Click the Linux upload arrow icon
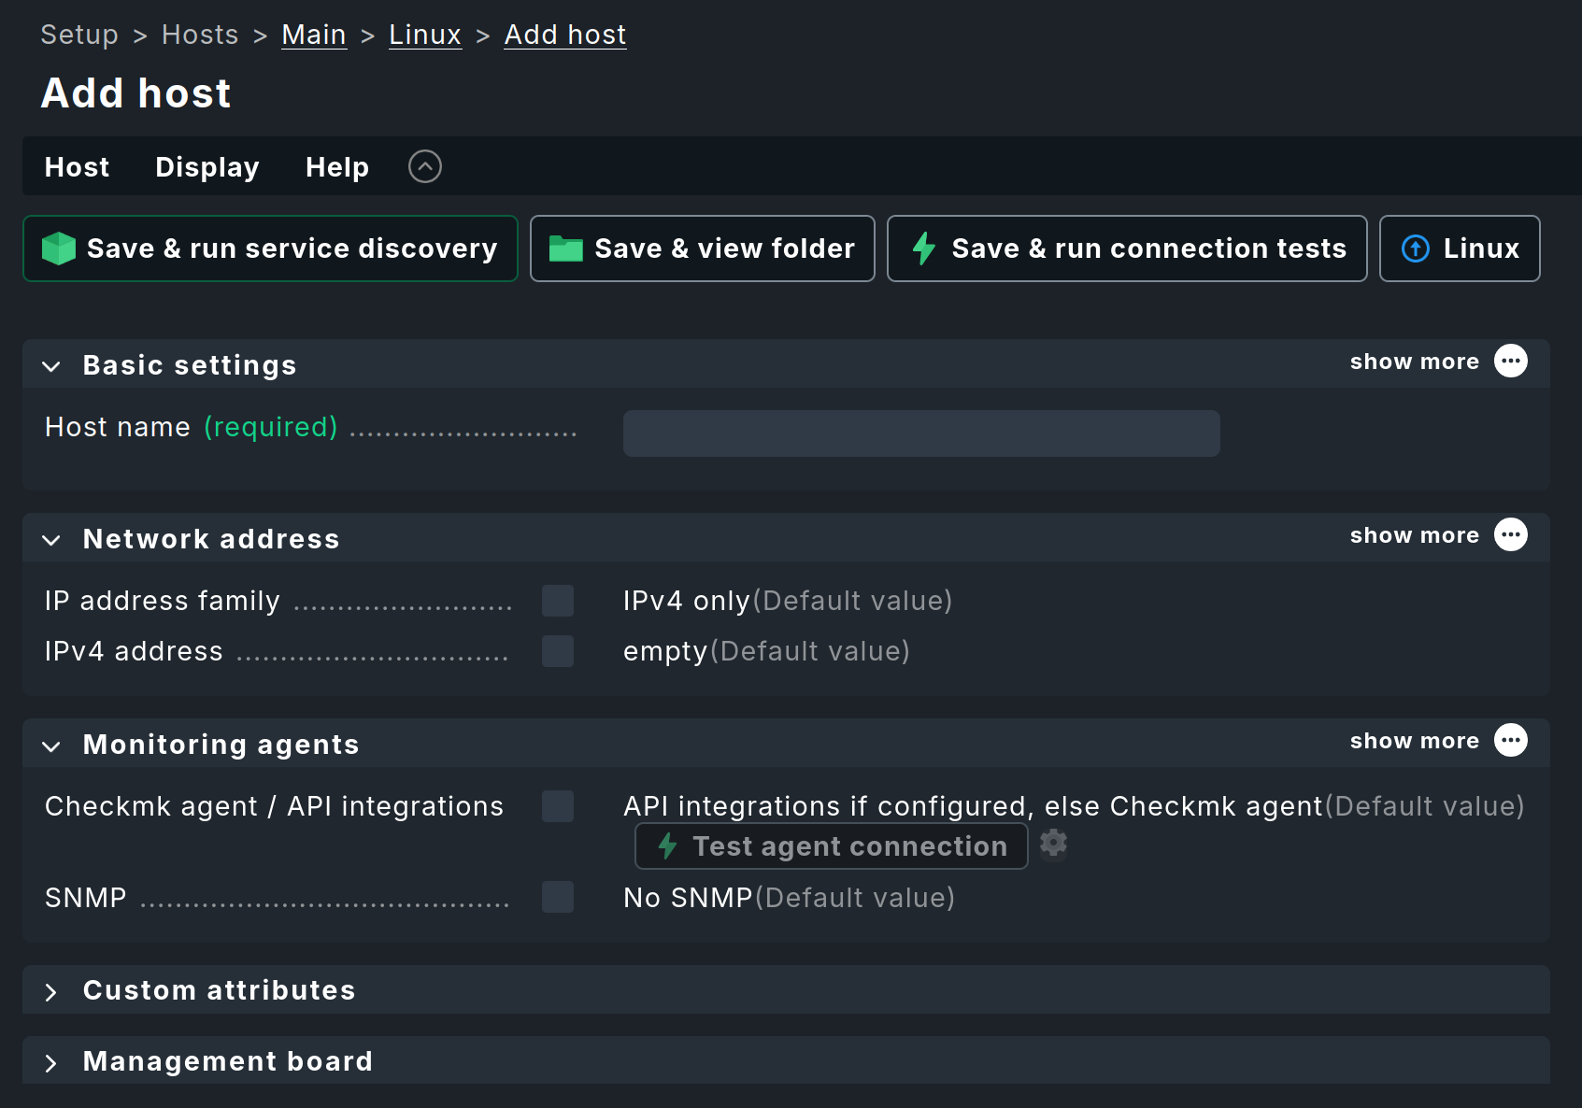 pyautogui.click(x=1415, y=249)
